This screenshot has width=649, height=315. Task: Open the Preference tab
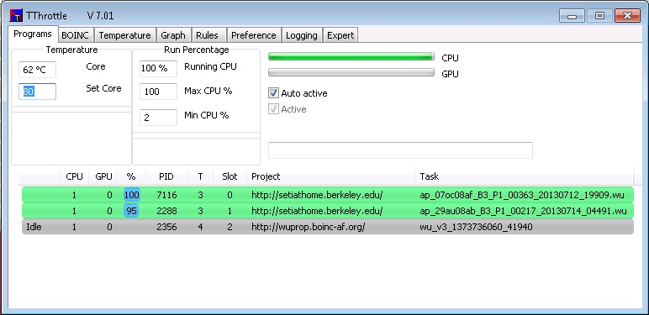click(253, 35)
